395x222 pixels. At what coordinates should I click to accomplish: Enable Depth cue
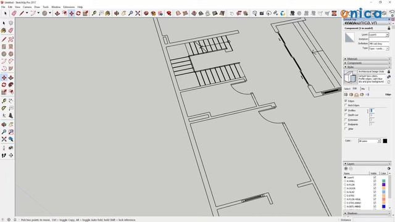346,115
